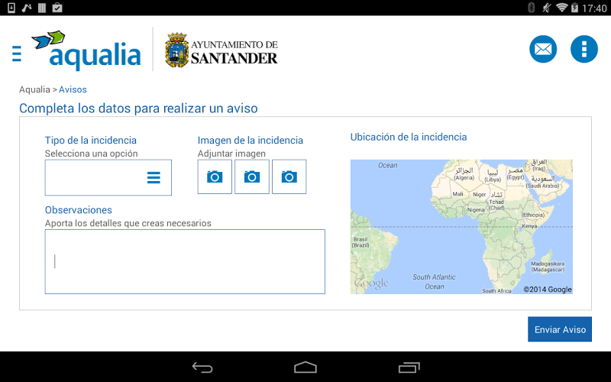Tap the battery status icon
The image size is (611, 382).
coord(574,8)
